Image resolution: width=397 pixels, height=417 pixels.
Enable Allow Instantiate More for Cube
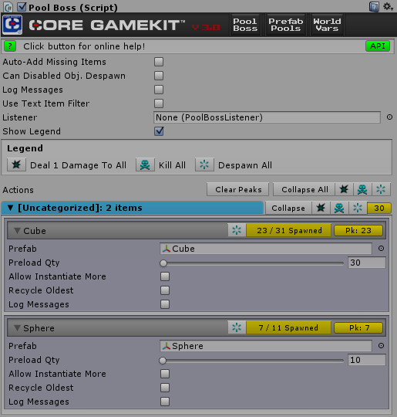[x=165, y=276]
